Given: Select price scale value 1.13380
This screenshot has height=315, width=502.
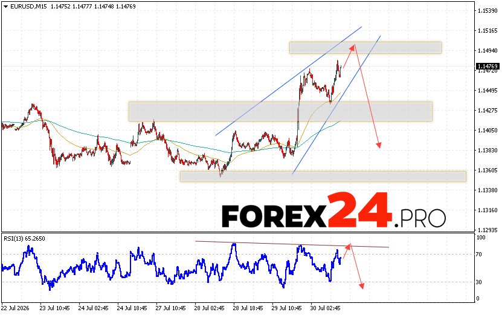Looking at the screenshot, I should tap(488, 190).
